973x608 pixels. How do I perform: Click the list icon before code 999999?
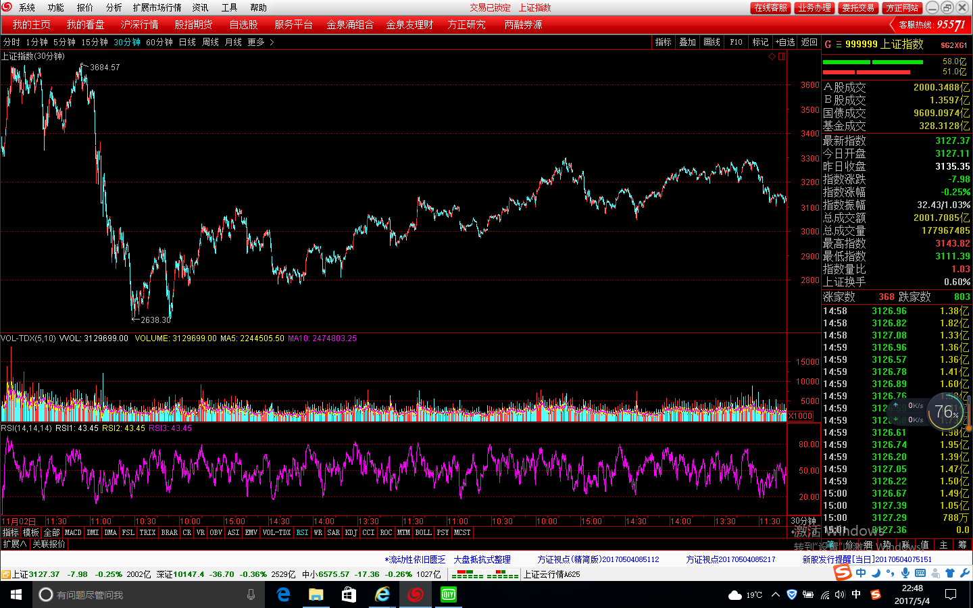point(839,45)
